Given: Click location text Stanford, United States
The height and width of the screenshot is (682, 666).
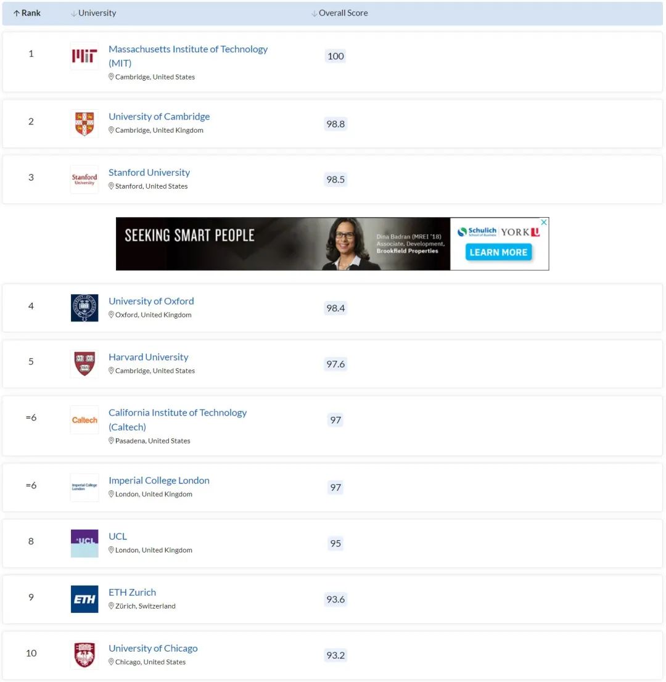Looking at the screenshot, I should (x=151, y=186).
